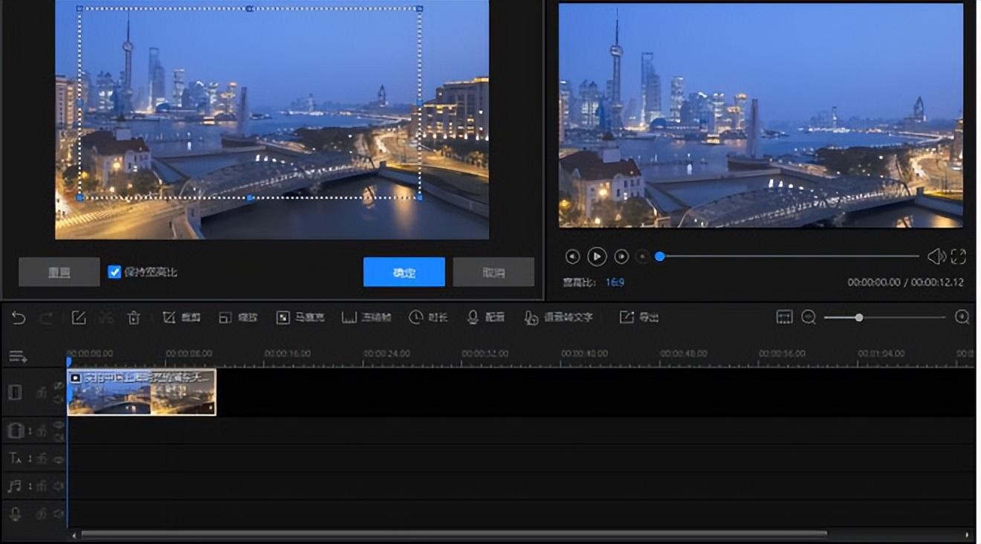Click the preview playback progress slider

coord(788,256)
